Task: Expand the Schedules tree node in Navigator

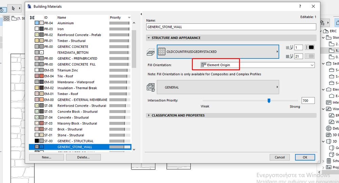Action: pos(323,161)
